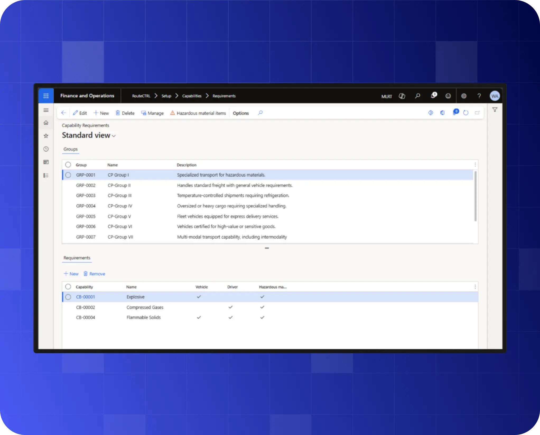Click the Capabilities breadcrumb
Viewport: 540px width, 435px height.
click(192, 96)
